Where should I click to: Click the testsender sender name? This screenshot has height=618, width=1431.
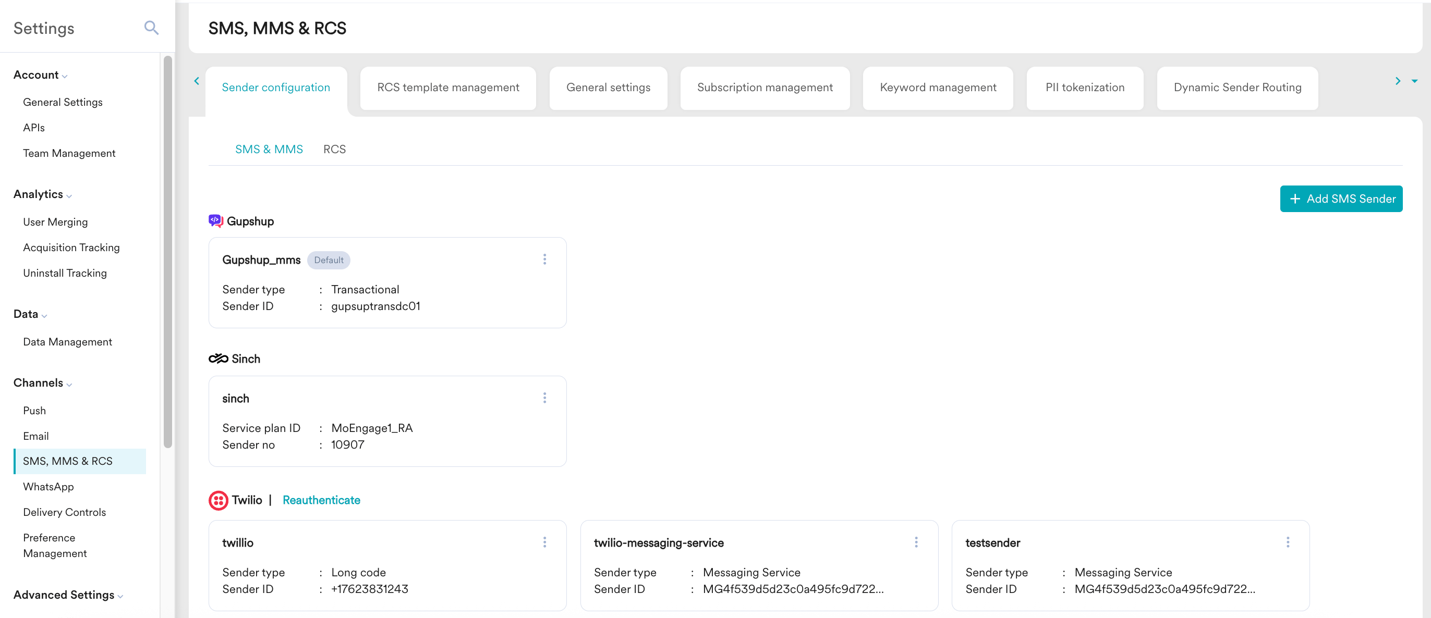993,543
